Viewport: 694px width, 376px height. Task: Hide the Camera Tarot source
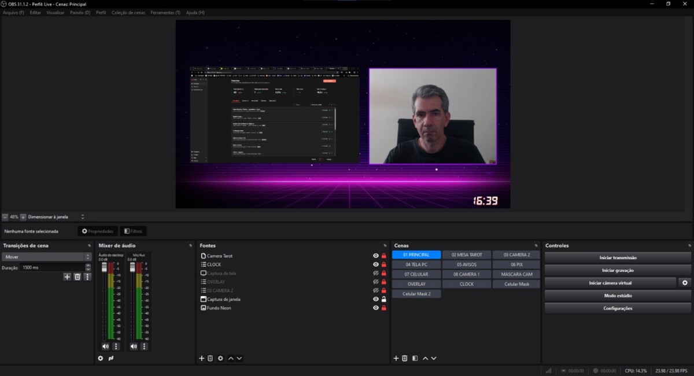pyautogui.click(x=375, y=256)
